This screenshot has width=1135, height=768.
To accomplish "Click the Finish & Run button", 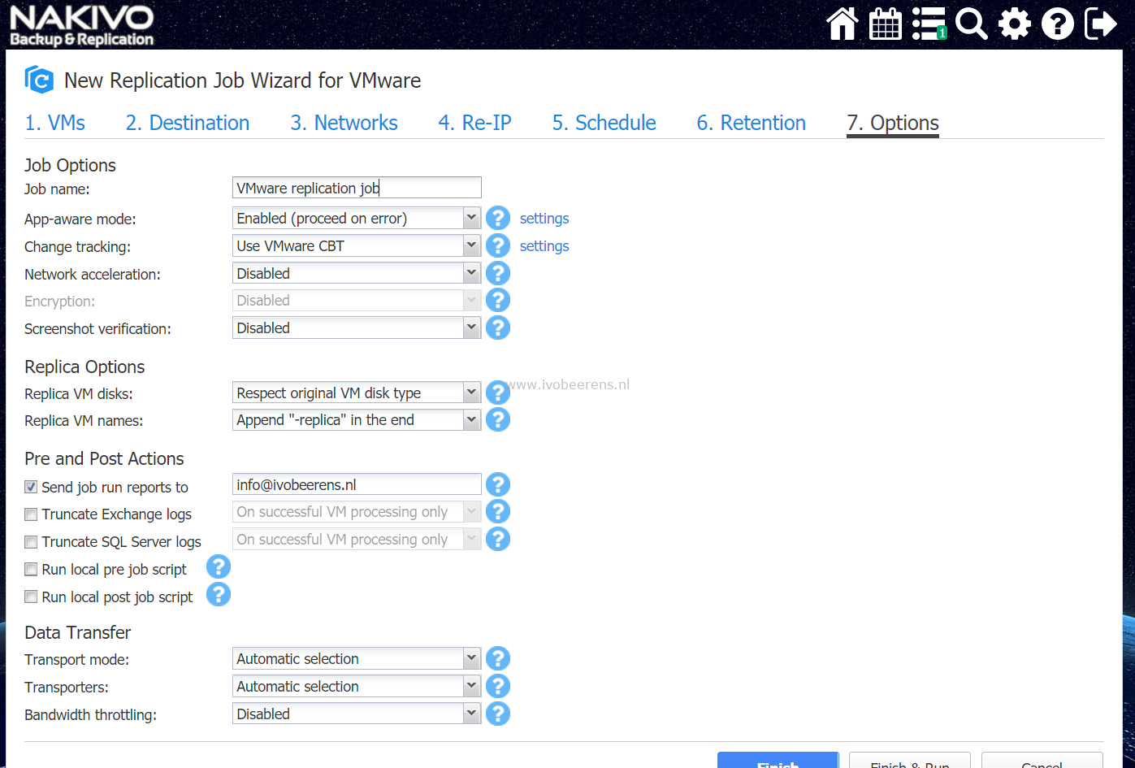I will coord(910,761).
